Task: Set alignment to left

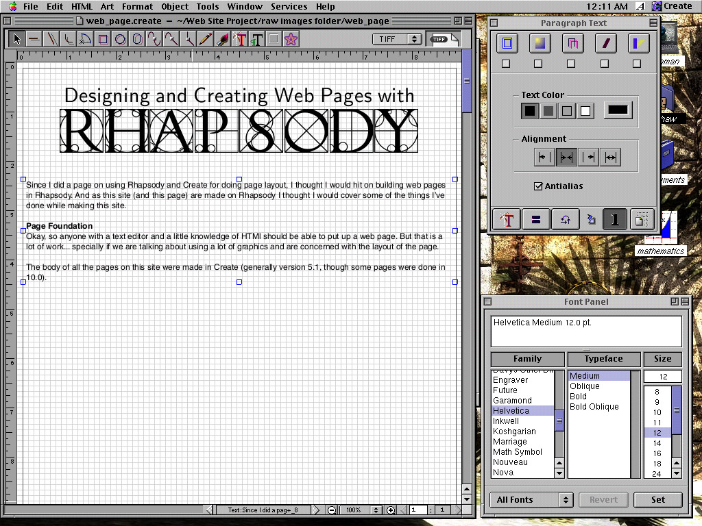Action: point(544,158)
